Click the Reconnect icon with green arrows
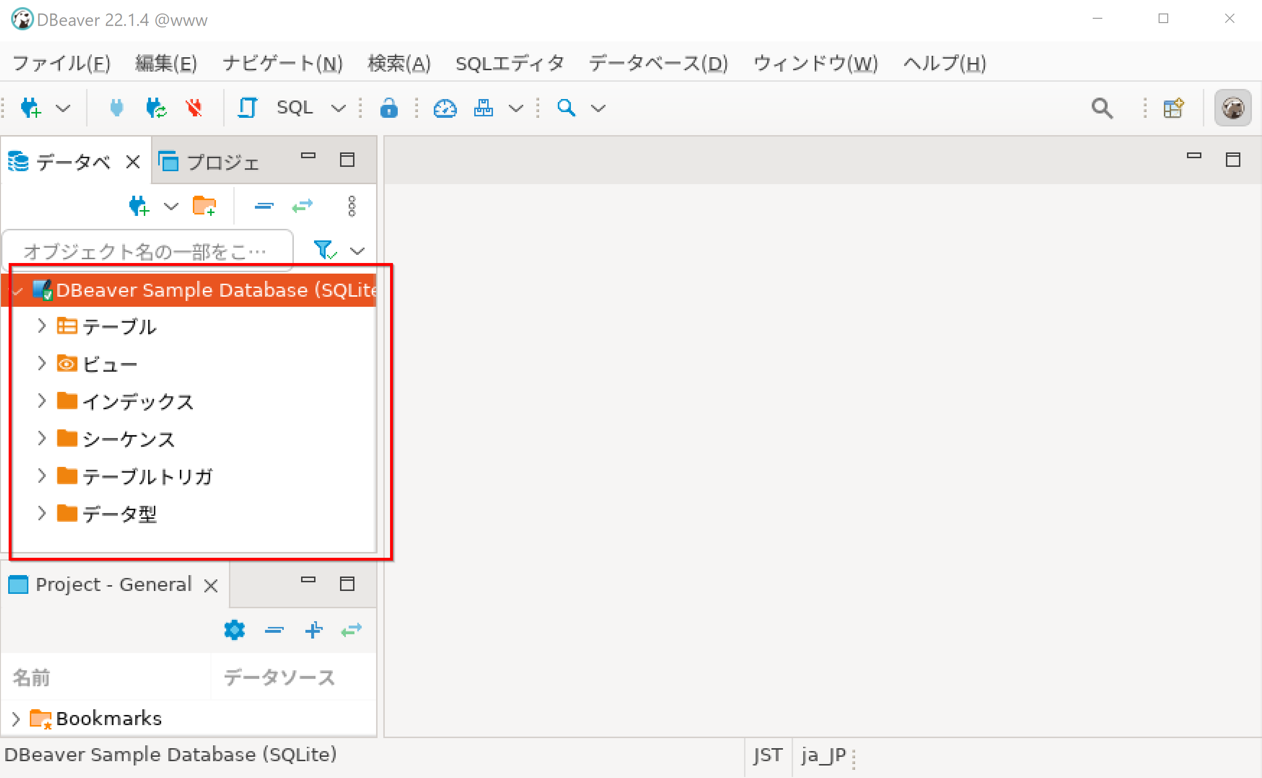Viewport: 1262px width, 778px height. pyautogui.click(x=155, y=108)
